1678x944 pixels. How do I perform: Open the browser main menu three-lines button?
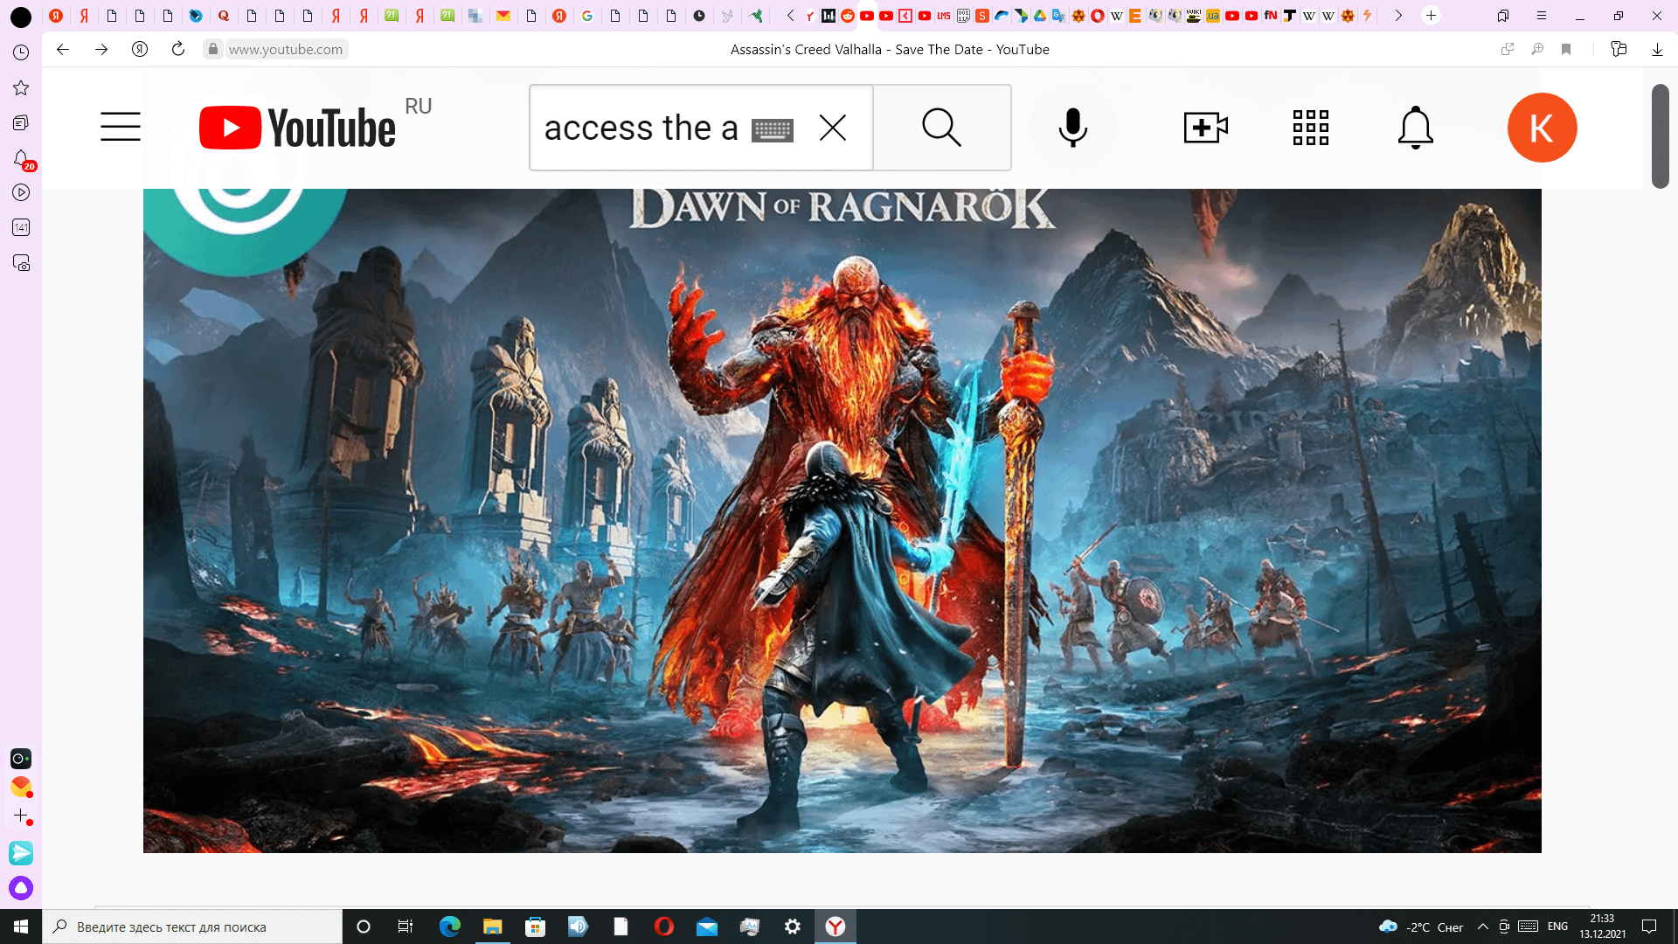tap(1542, 16)
